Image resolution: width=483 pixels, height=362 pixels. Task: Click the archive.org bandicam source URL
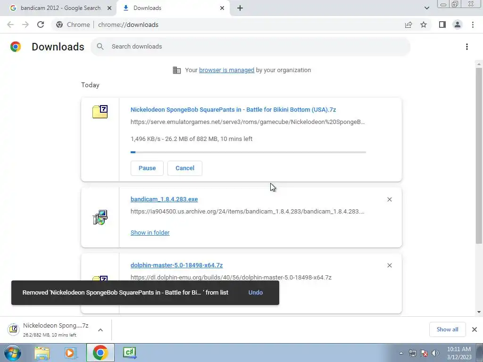pyautogui.click(x=247, y=212)
